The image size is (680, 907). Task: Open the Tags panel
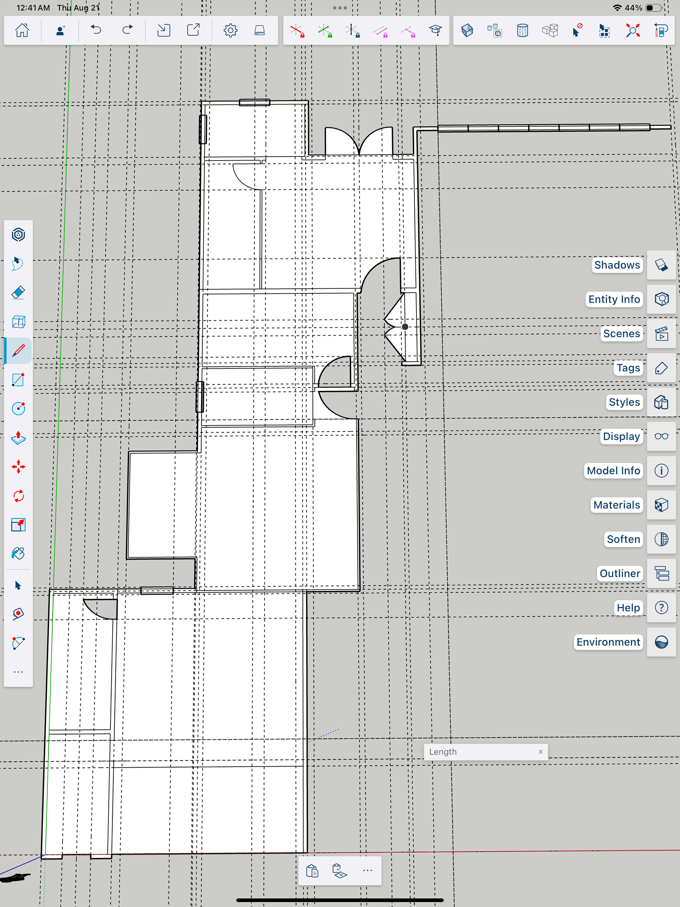pos(661,368)
